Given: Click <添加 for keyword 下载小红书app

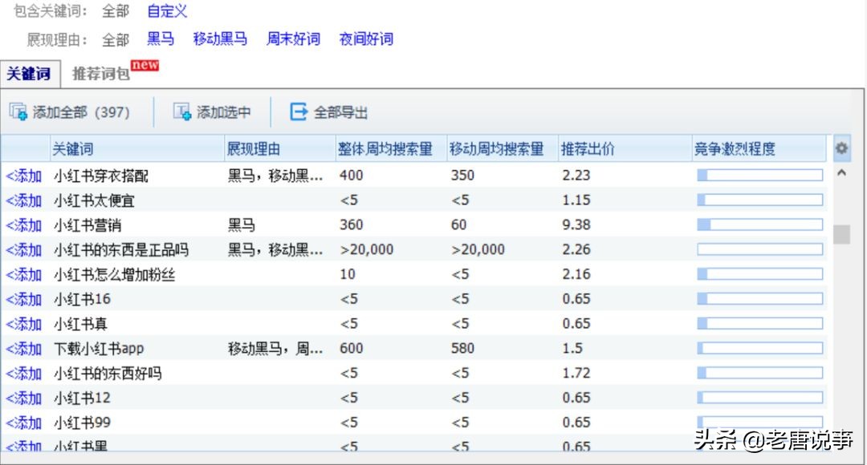Looking at the screenshot, I should [24, 348].
